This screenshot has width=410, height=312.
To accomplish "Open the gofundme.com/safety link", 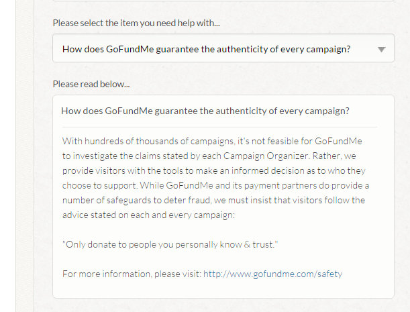I will click(x=272, y=274).
